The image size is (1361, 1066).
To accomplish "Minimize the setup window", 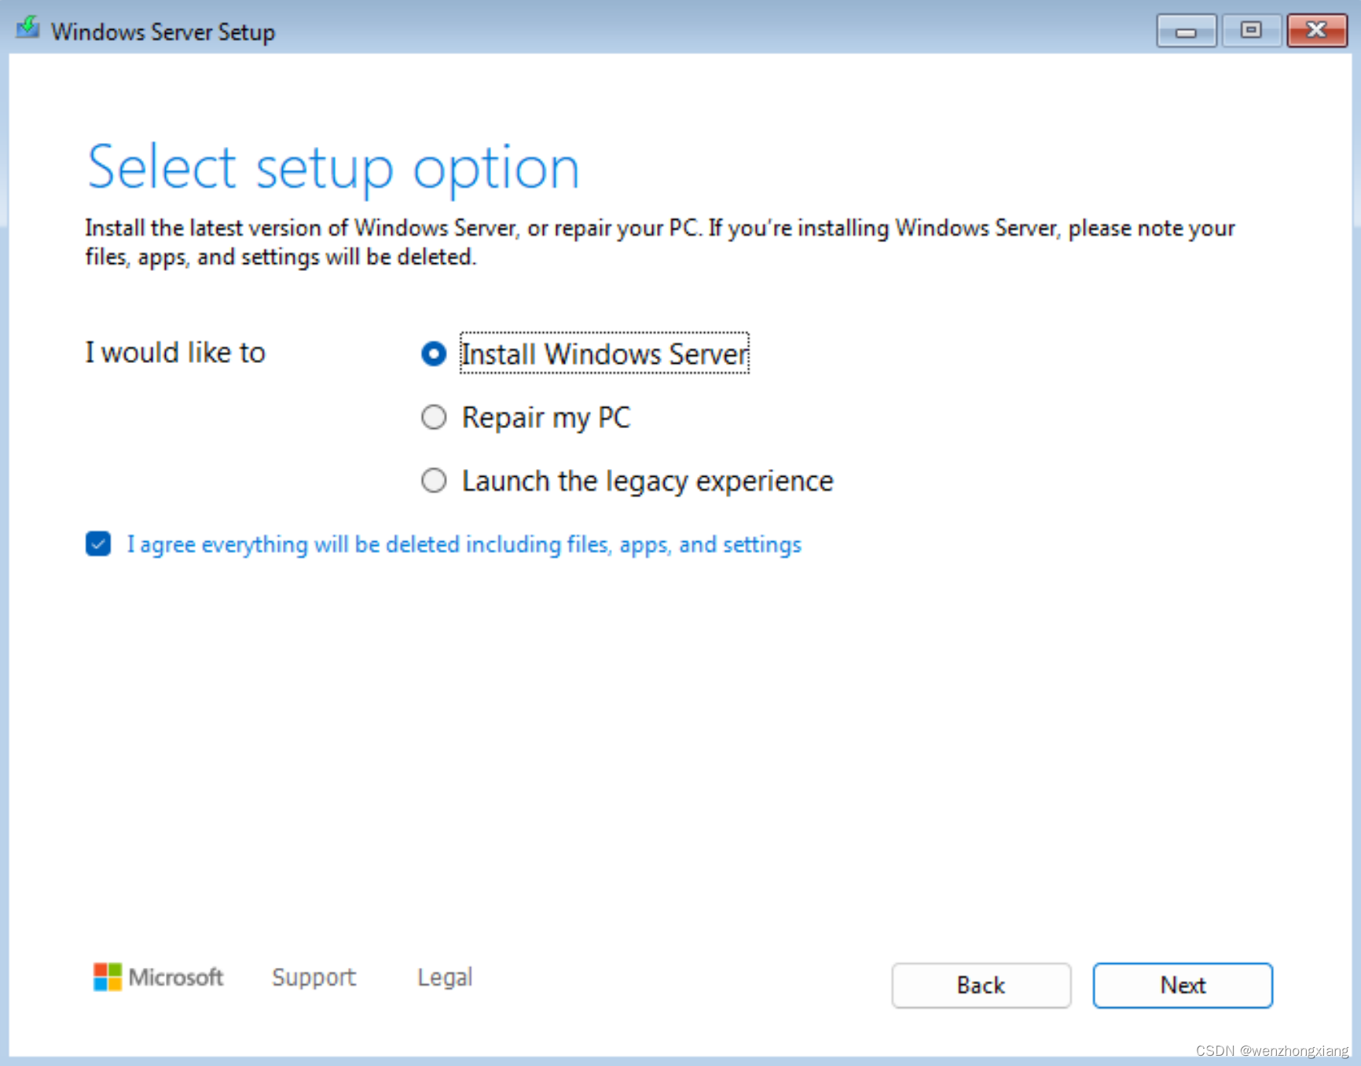I will pos(1186,31).
